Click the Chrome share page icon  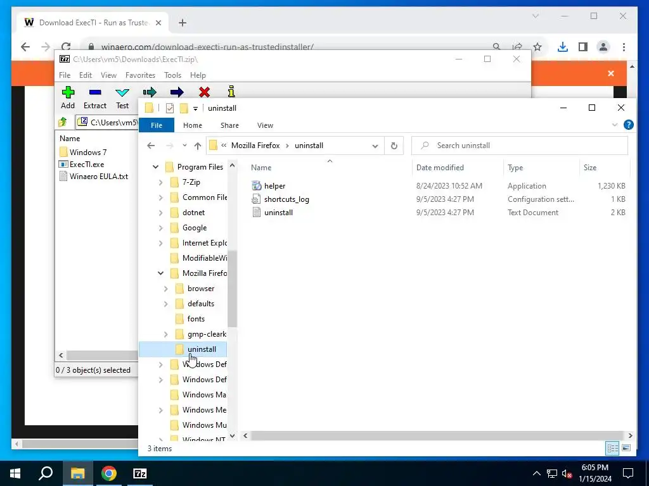coord(517,47)
